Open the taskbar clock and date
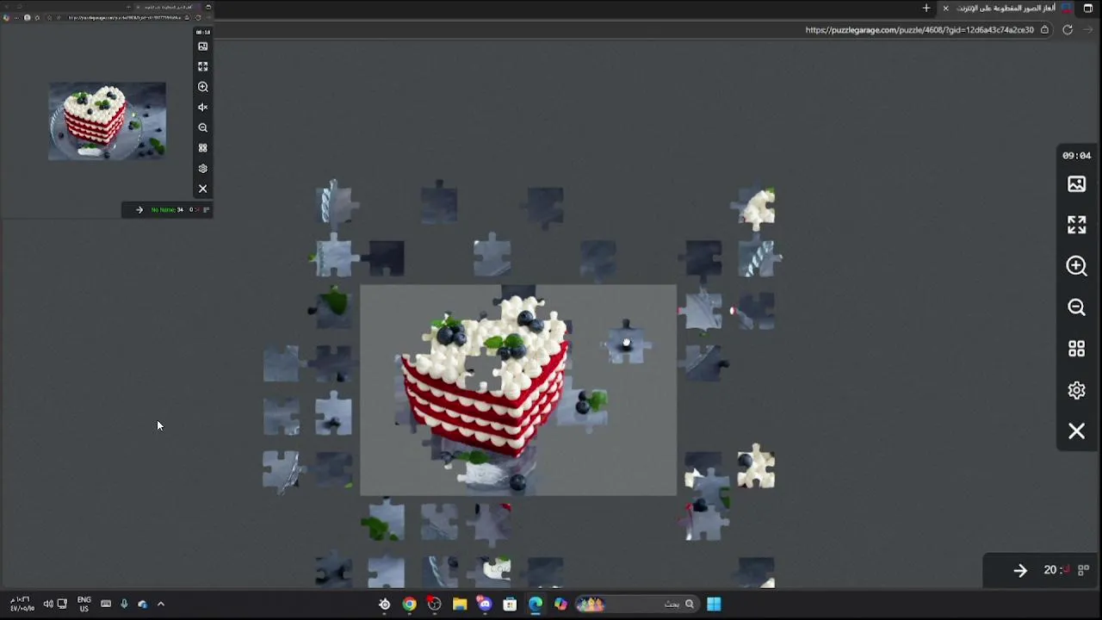Viewport: 1102px width, 620px height. click(22, 604)
